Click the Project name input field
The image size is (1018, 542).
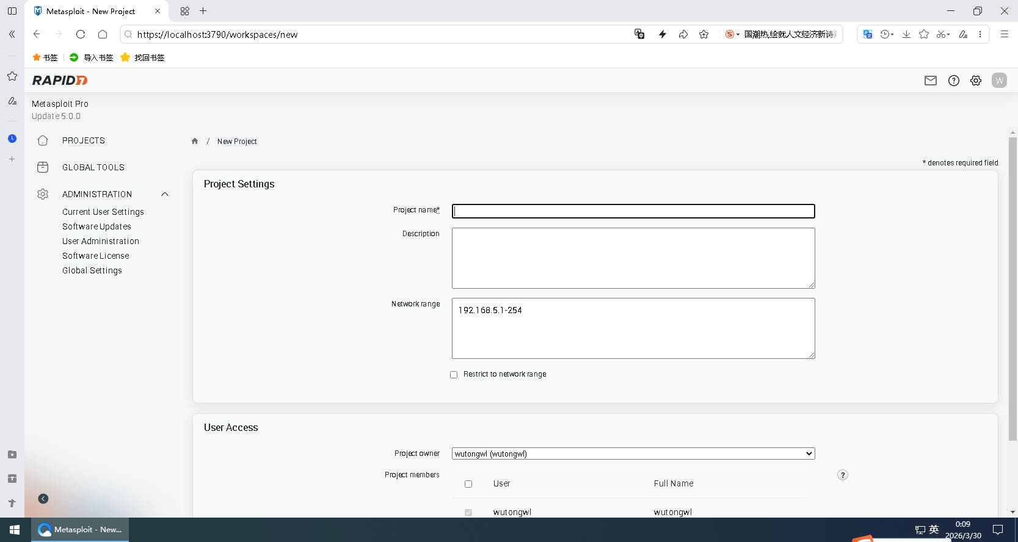(x=633, y=211)
